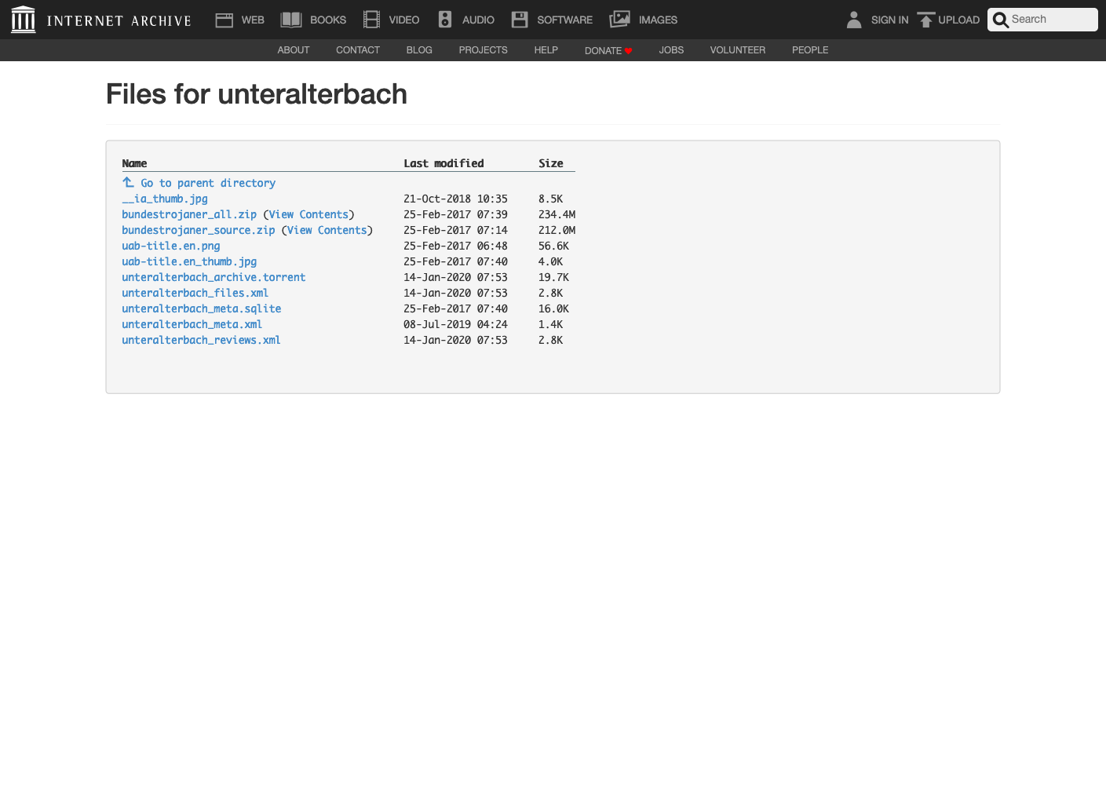The width and height of the screenshot is (1106, 803).
Task: Open uab-title.en_thumb.jpg file
Action: [x=189, y=261]
